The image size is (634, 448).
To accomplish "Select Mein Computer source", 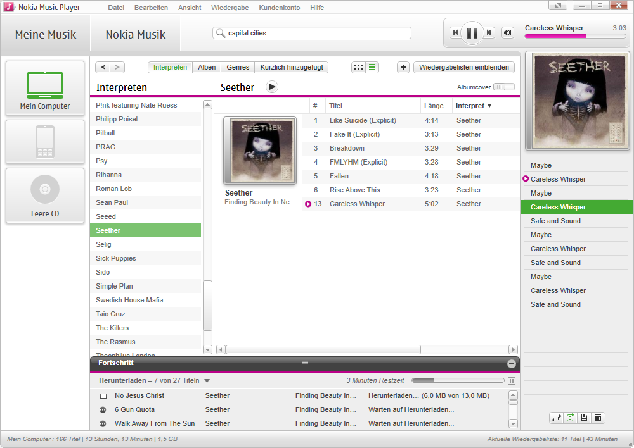I will click(x=45, y=89).
